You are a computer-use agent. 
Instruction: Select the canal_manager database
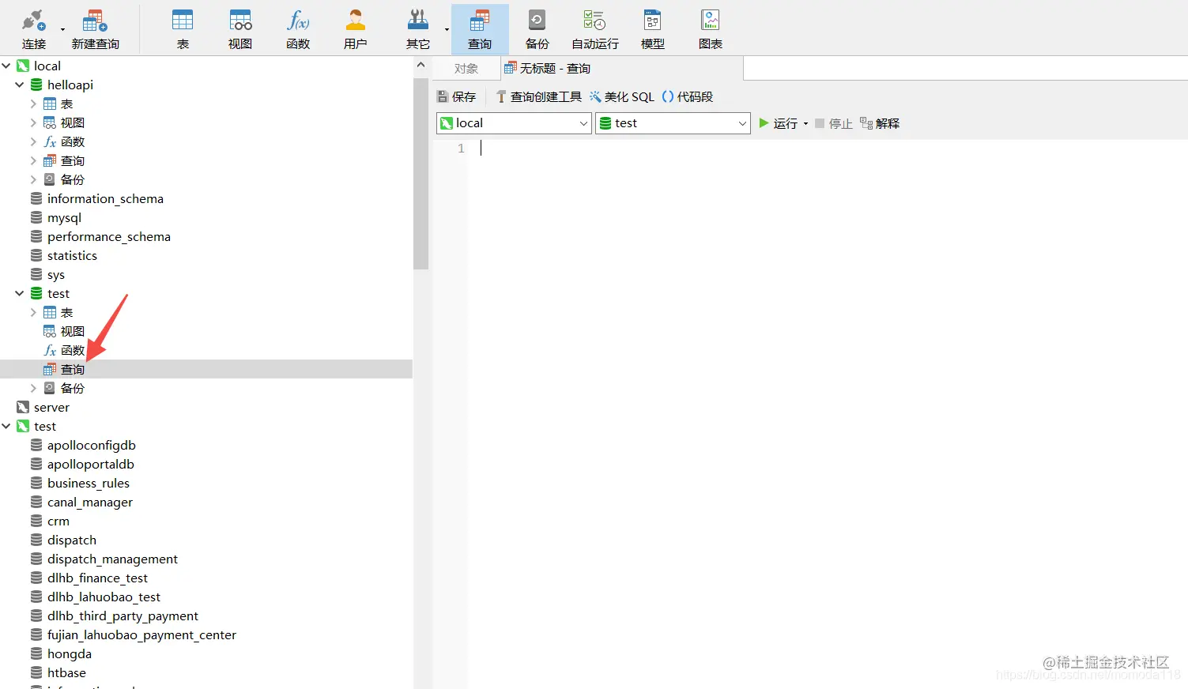tap(81, 502)
